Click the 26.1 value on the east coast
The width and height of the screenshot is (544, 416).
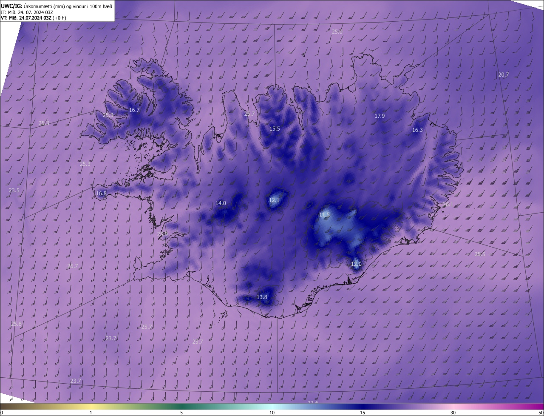point(448,205)
